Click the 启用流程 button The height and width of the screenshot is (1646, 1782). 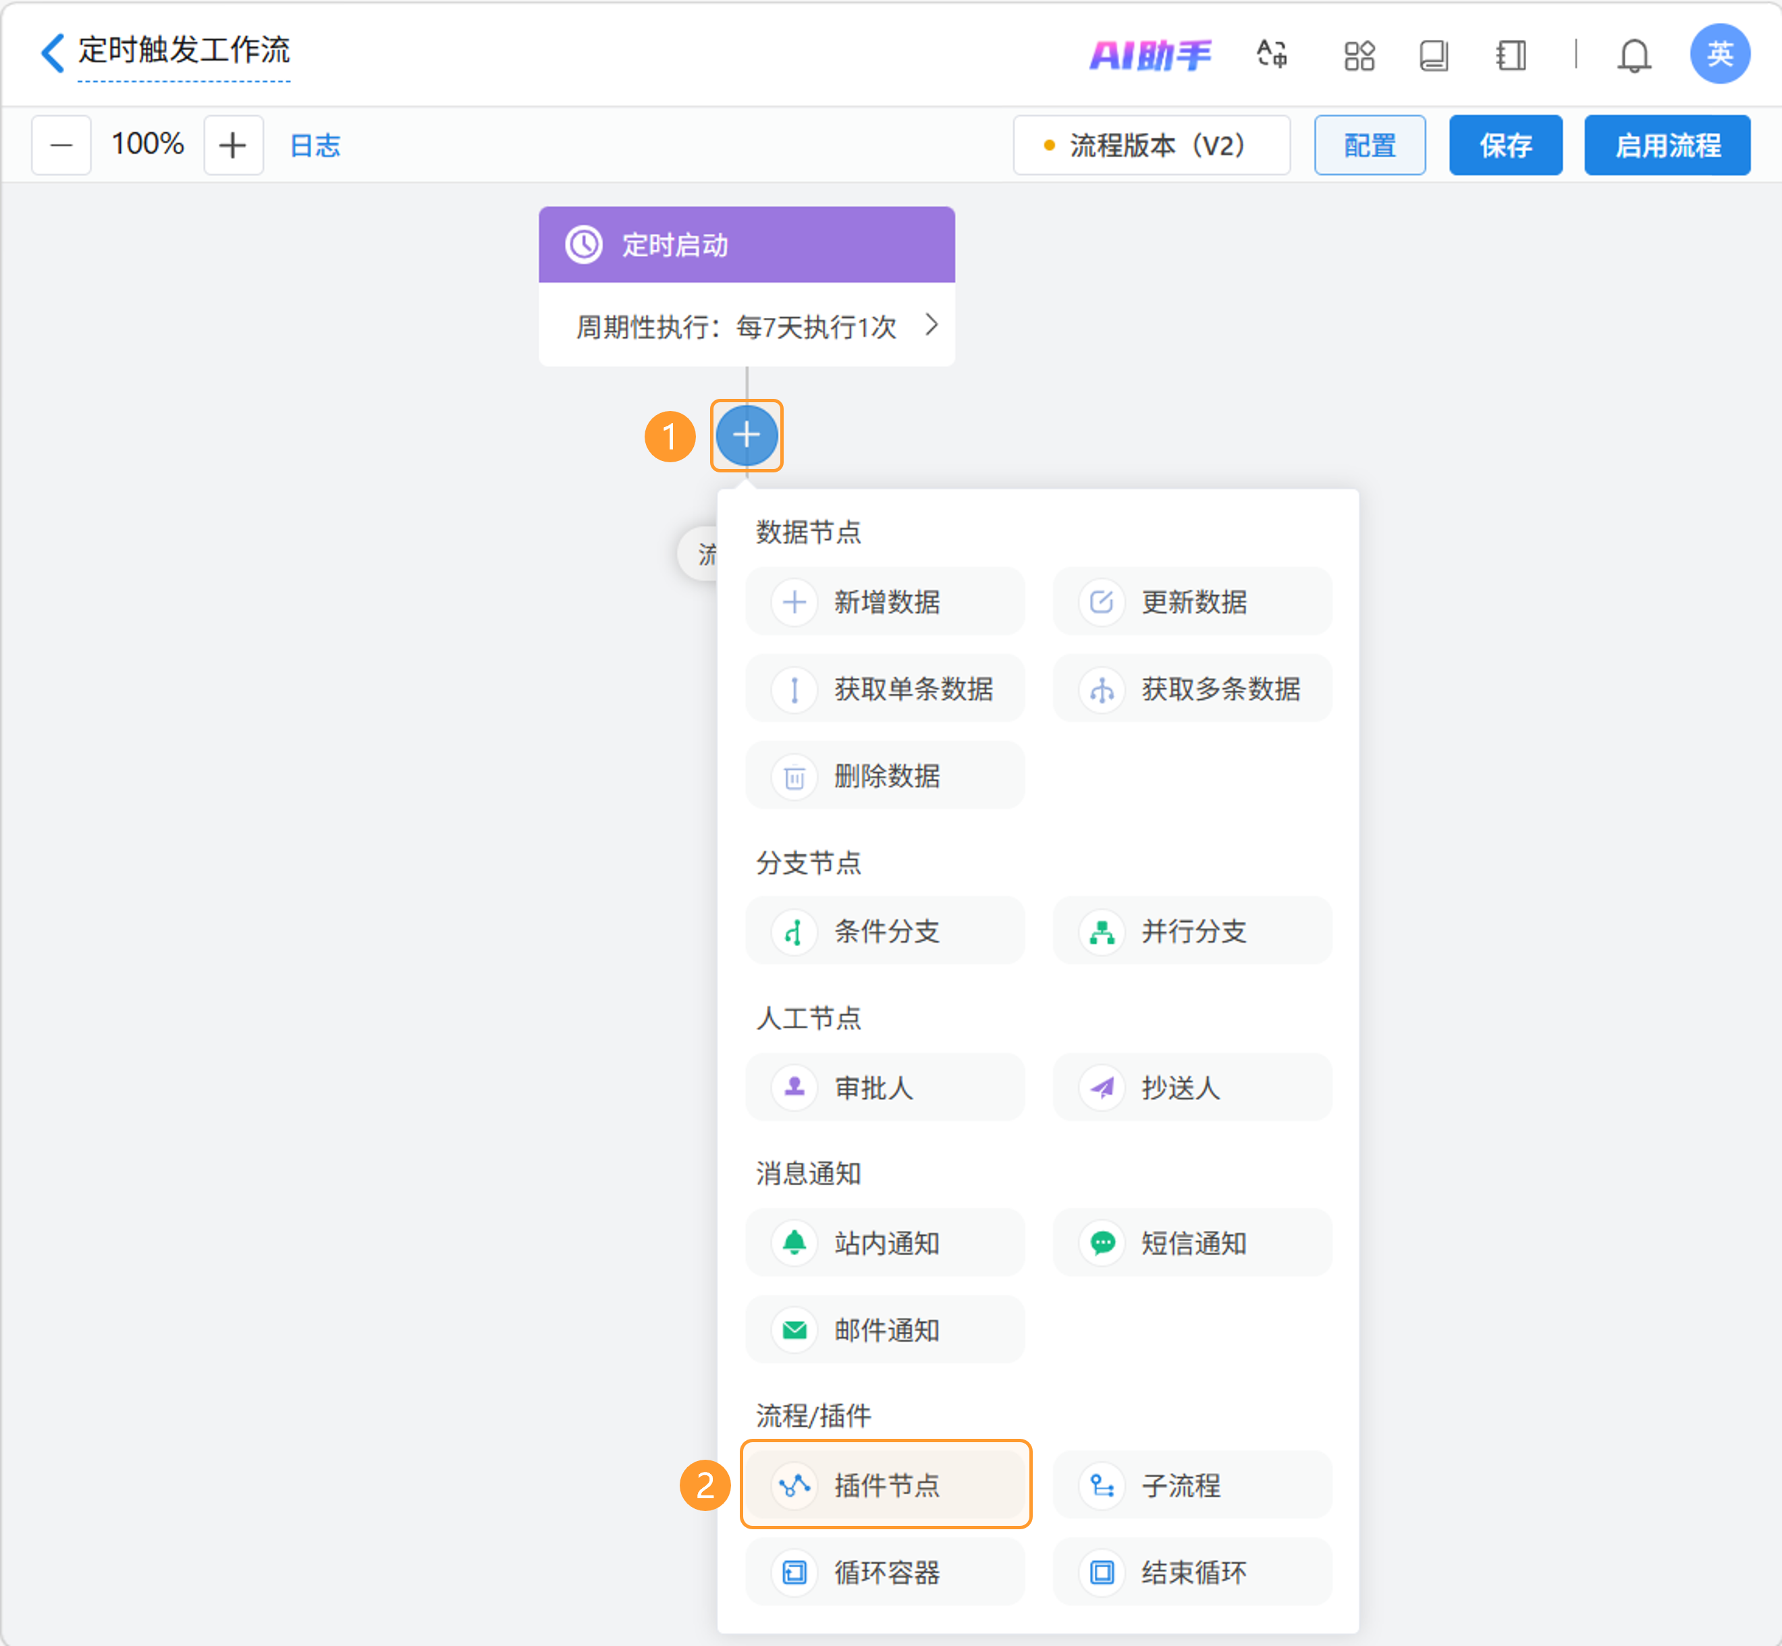click(x=1666, y=145)
